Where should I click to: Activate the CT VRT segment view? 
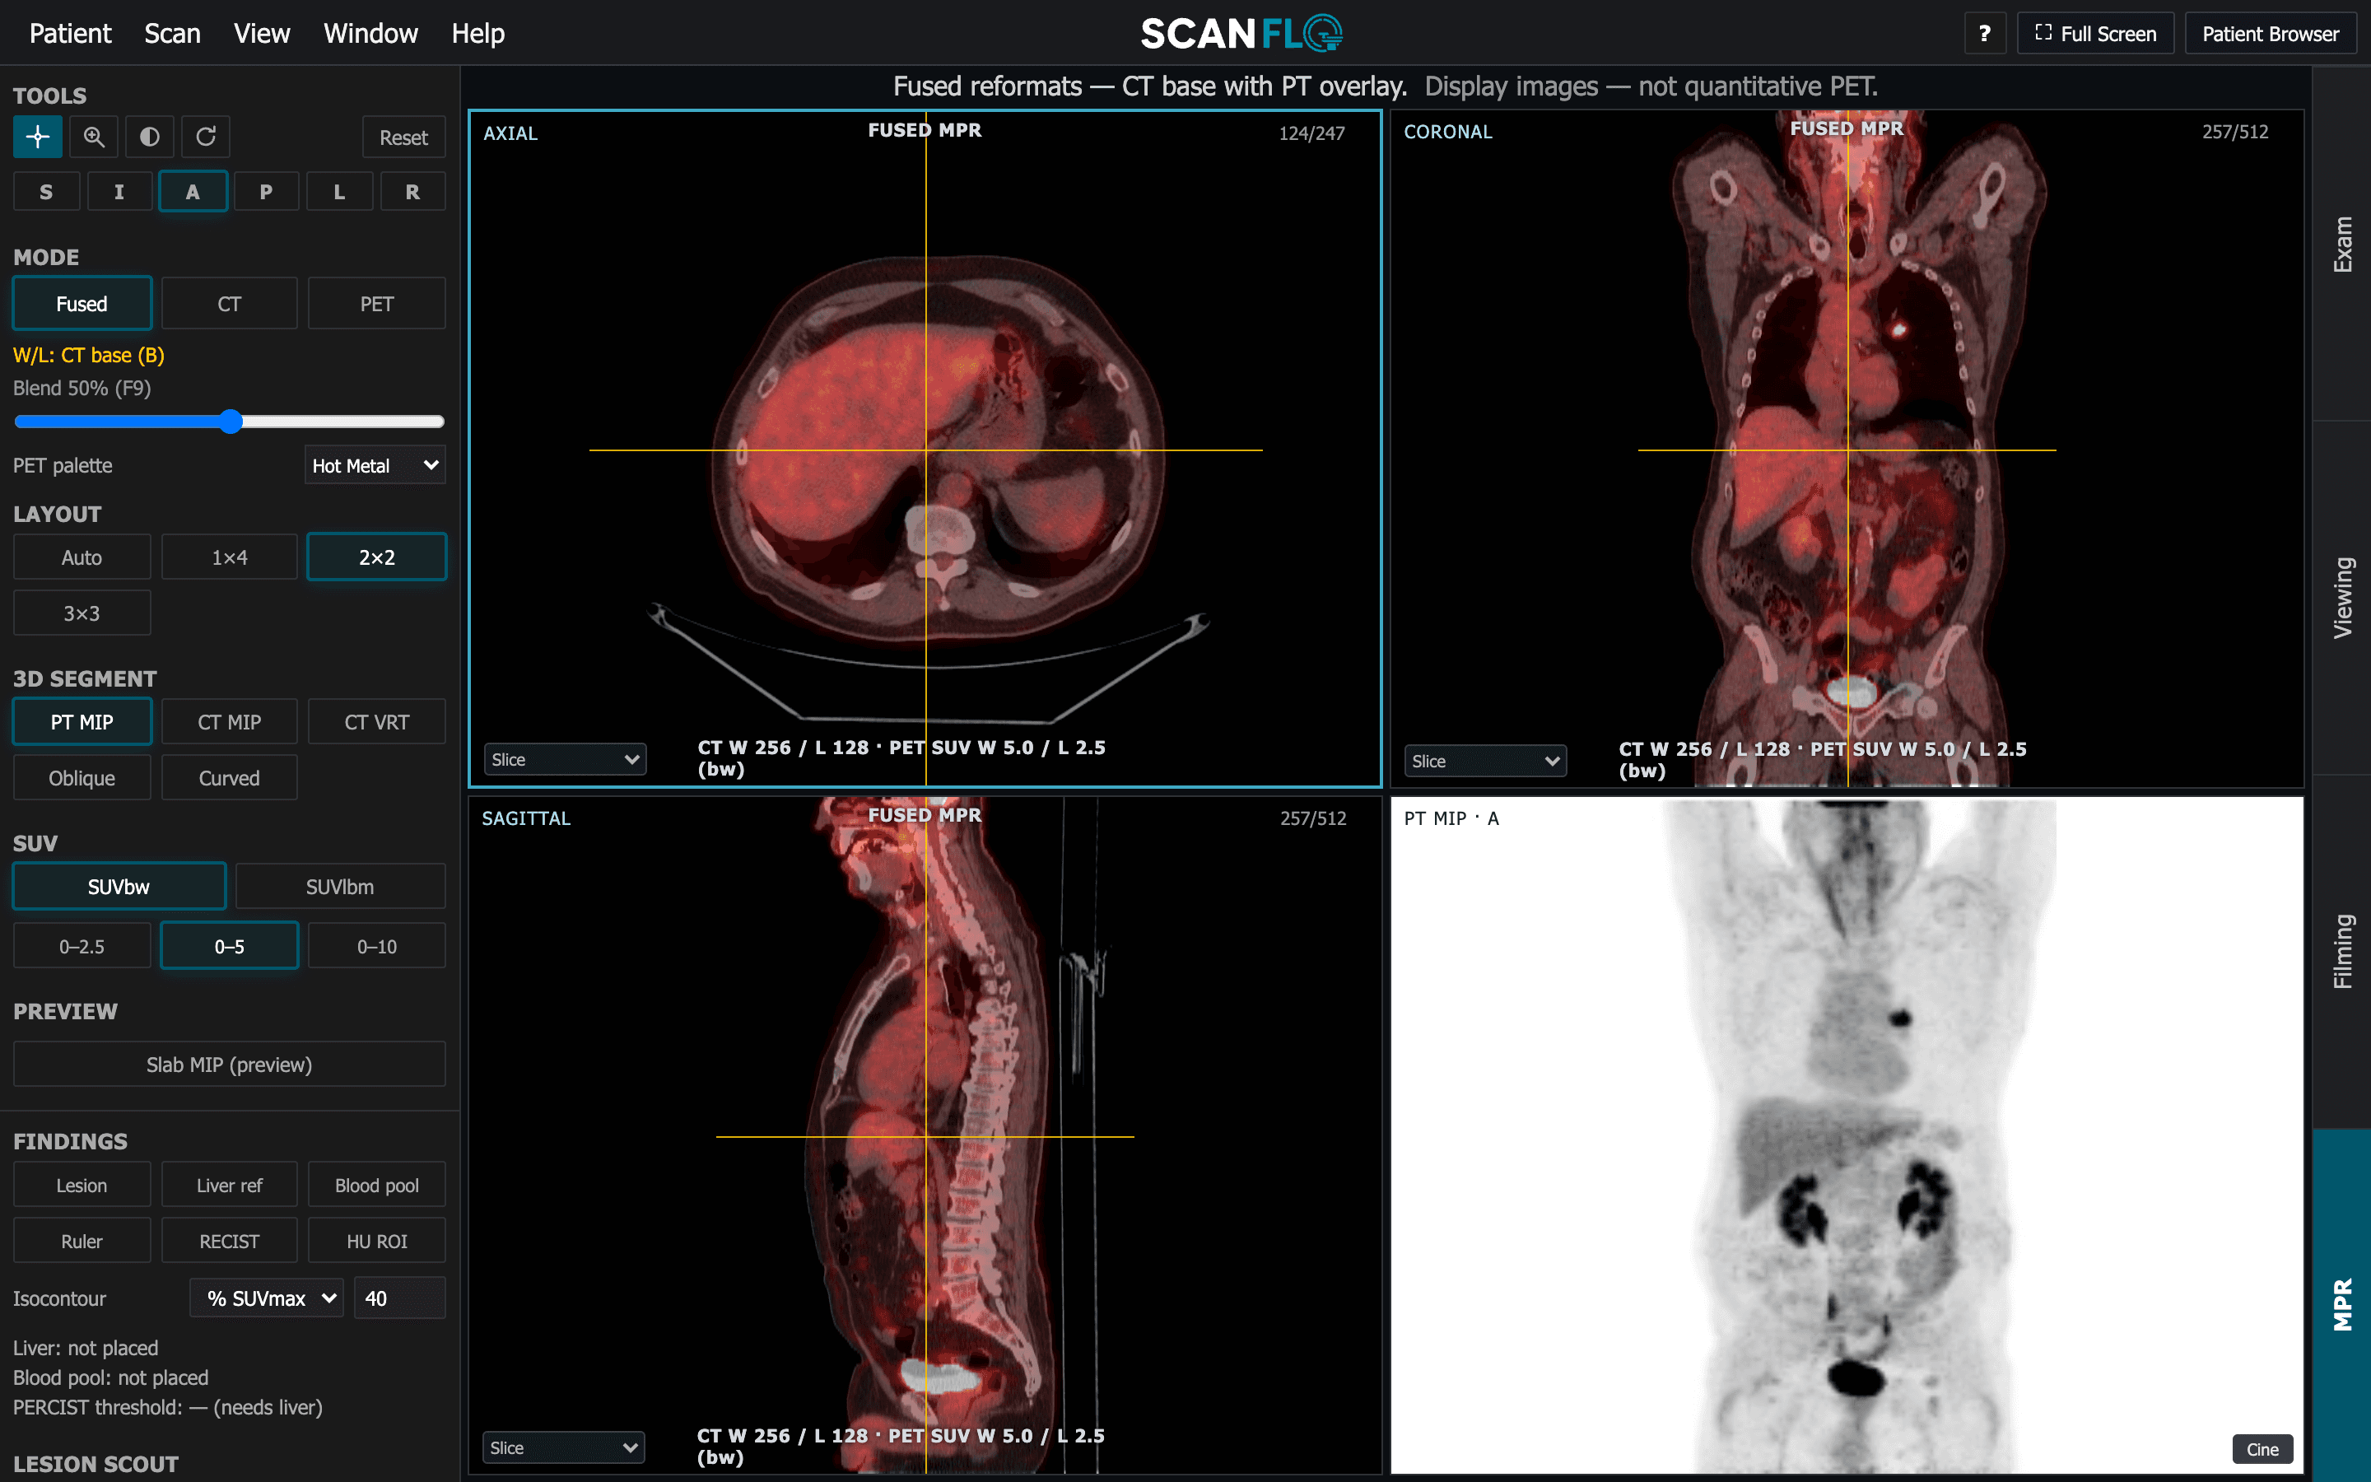coord(376,721)
